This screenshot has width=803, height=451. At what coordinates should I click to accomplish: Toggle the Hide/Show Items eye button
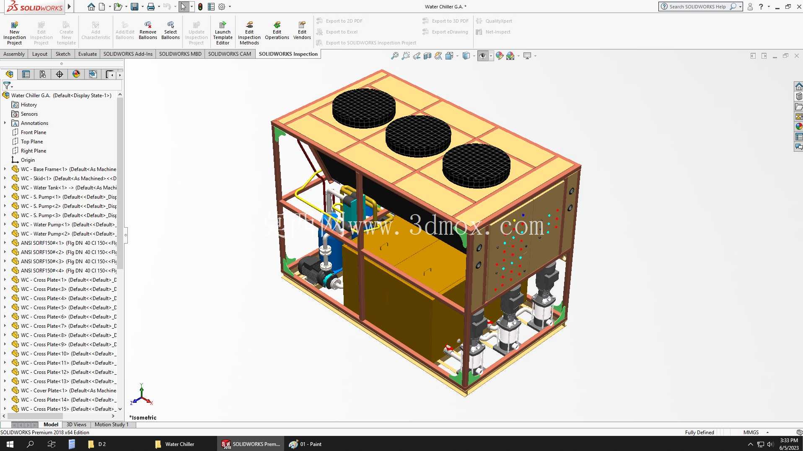(483, 56)
